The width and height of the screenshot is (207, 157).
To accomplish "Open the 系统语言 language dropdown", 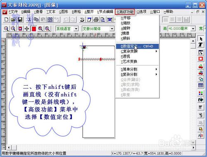I will [x=76, y=29].
